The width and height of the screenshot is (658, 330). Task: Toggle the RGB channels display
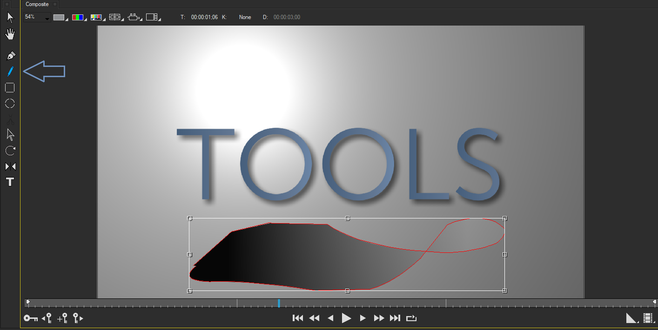[x=78, y=17]
